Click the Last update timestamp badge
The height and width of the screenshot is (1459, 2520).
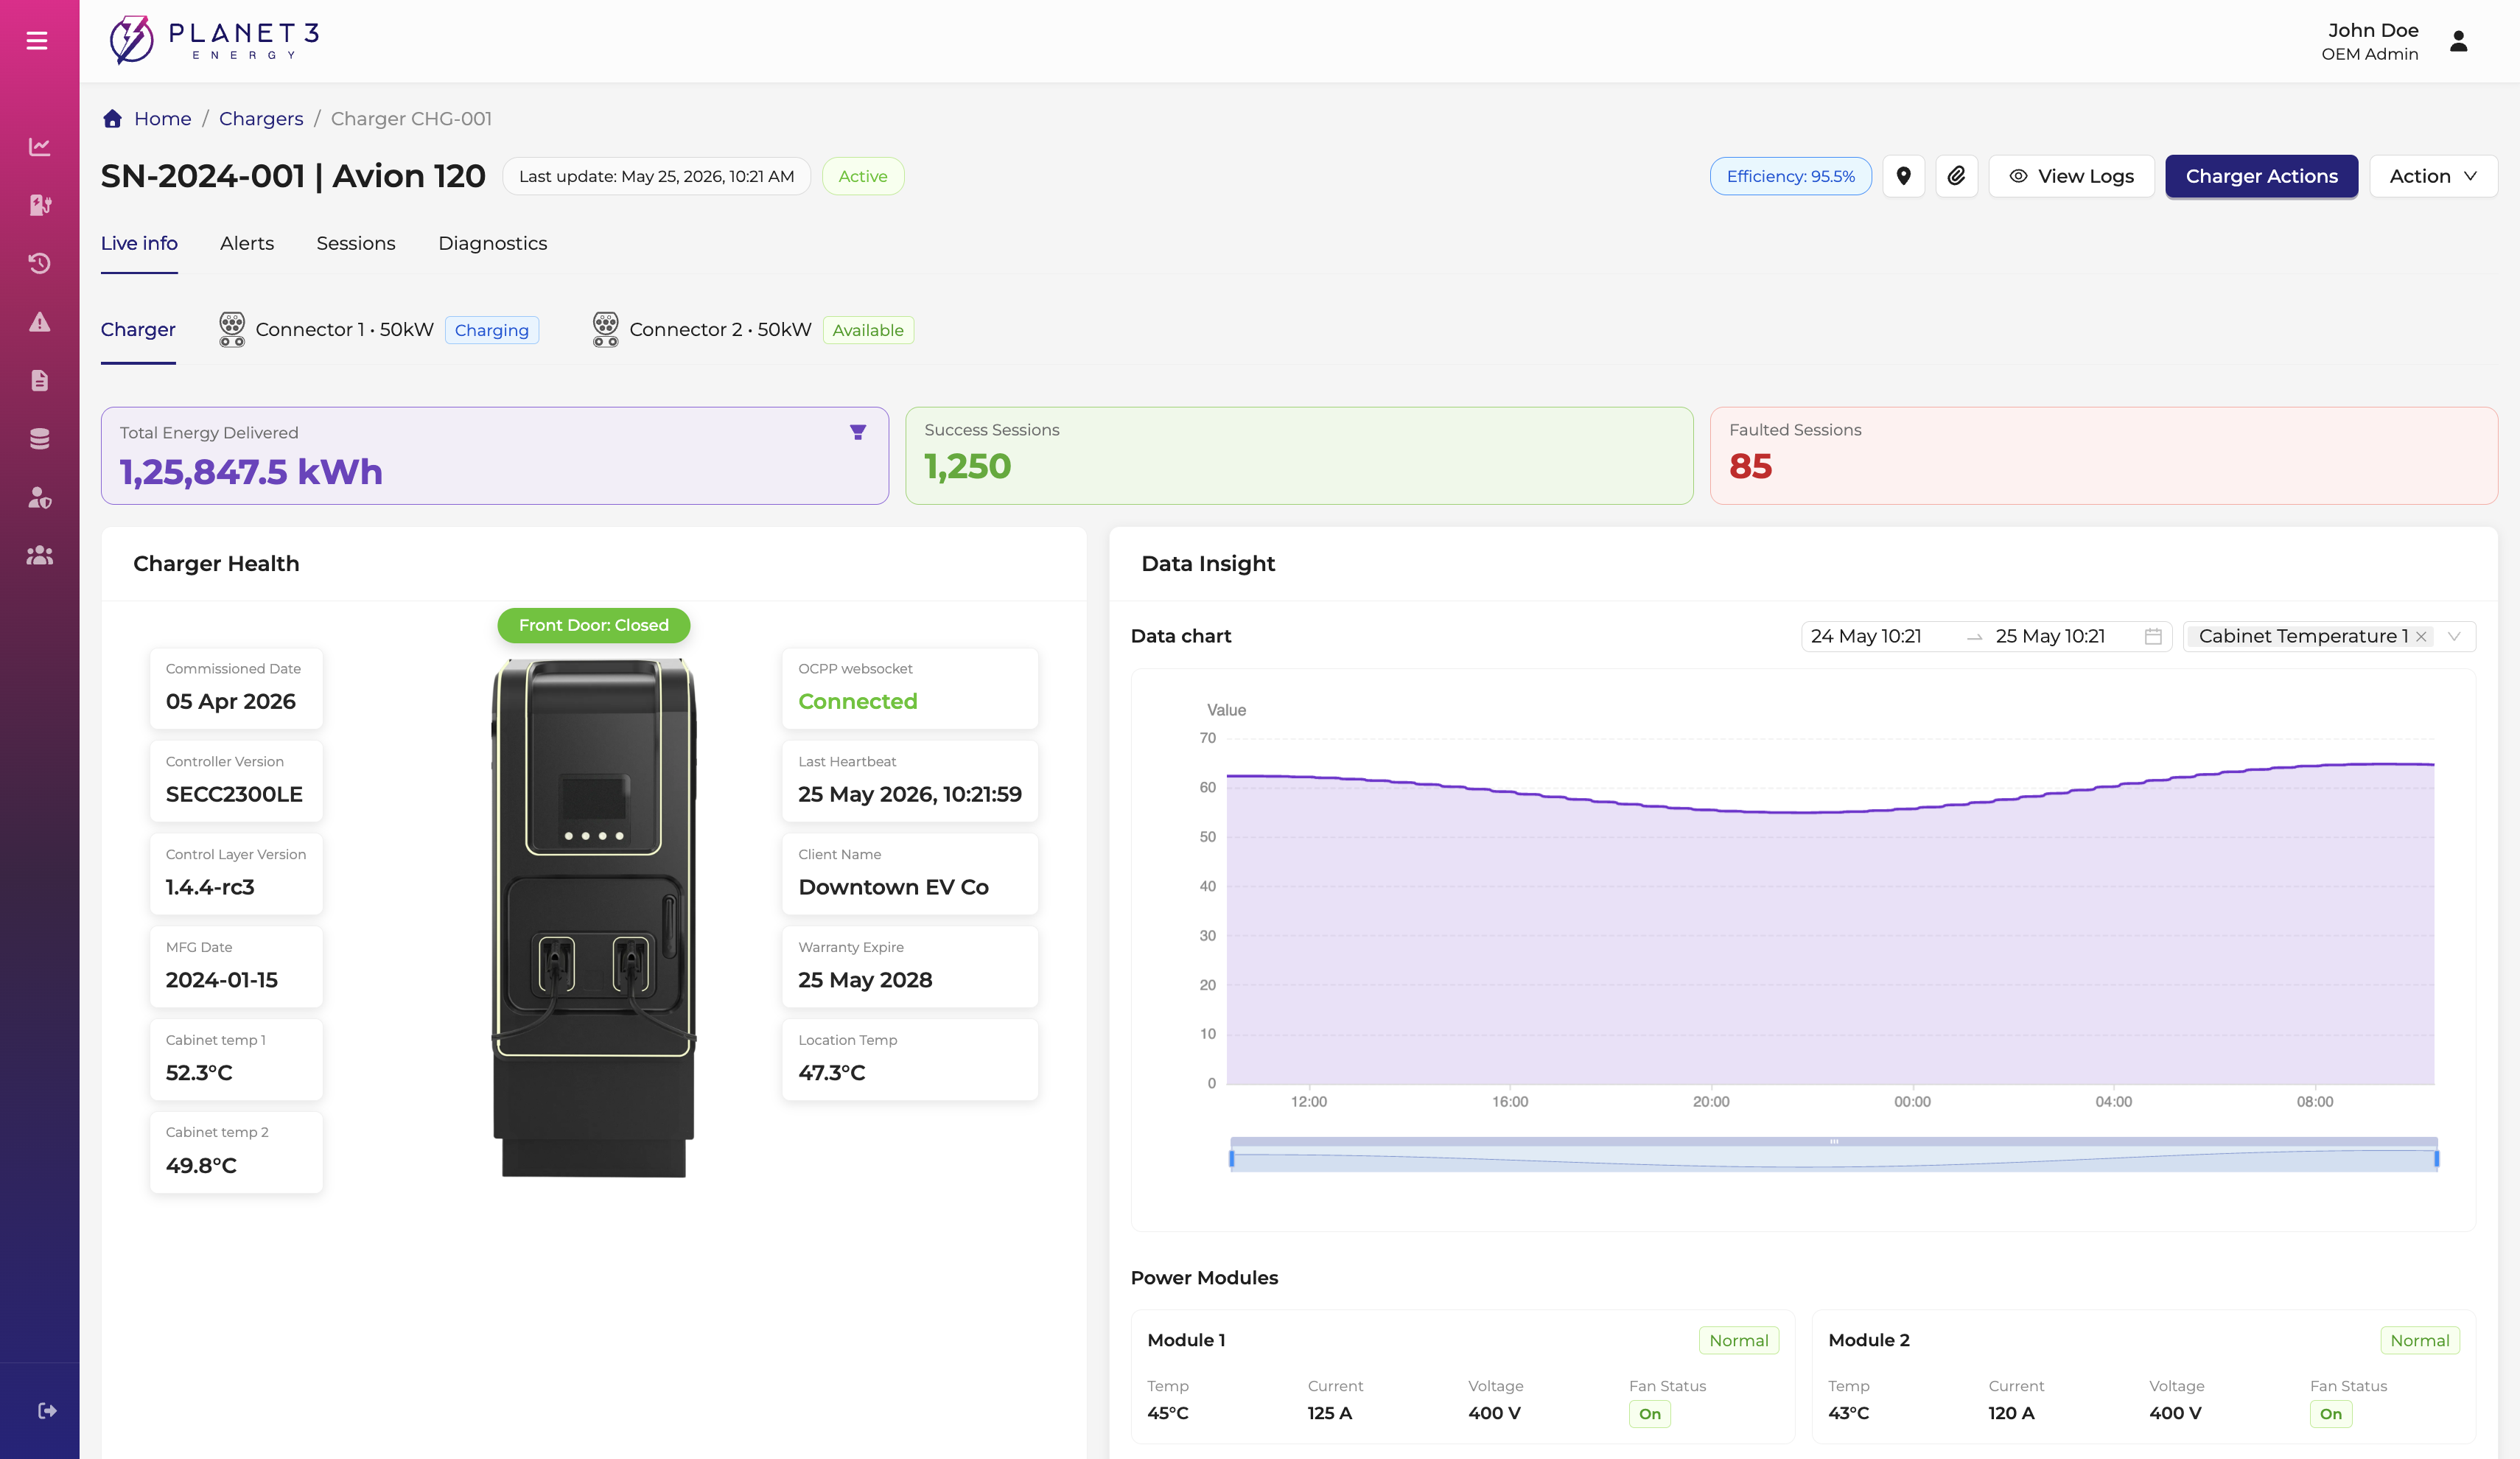(x=656, y=176)
